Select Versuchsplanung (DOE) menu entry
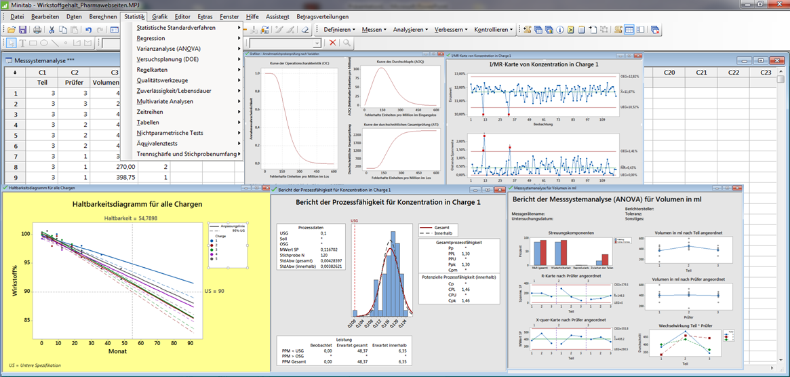This screenshot has height=377, width=790. tap(182, 59)
